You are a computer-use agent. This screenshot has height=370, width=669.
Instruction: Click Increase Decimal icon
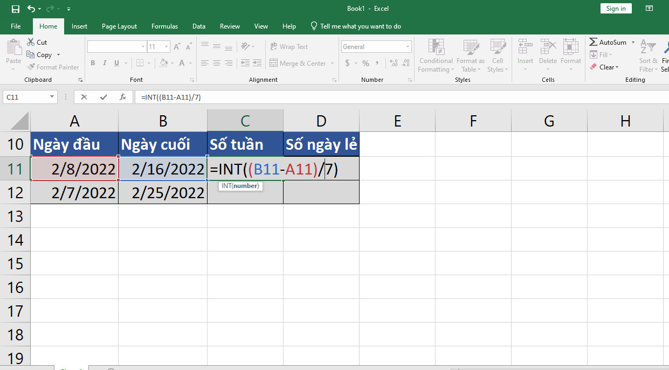[x=393, y=63]
